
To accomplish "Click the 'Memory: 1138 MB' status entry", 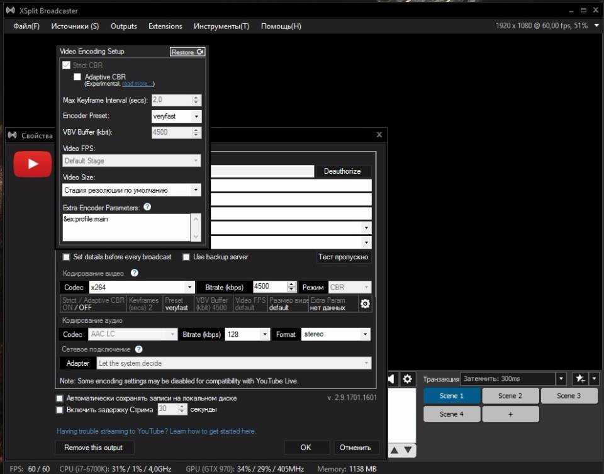I will tap(347, 469).
